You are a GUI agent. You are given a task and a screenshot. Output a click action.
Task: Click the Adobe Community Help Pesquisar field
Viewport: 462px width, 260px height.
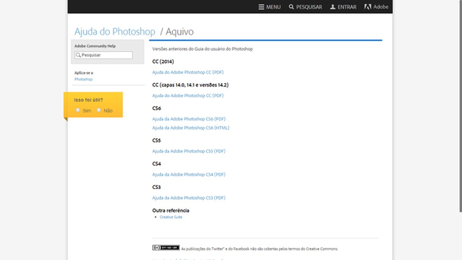coord(103,55)
